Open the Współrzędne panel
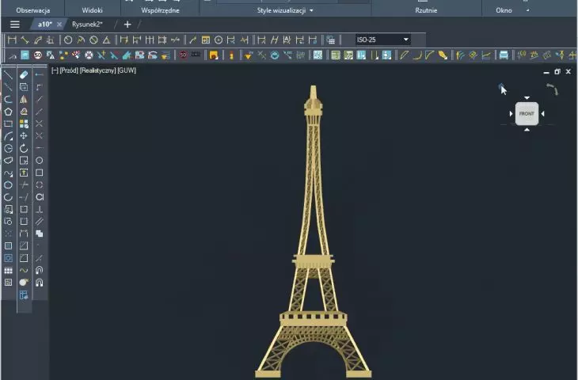Viewport: 578px width, 380px height. [x=160, y=10]
